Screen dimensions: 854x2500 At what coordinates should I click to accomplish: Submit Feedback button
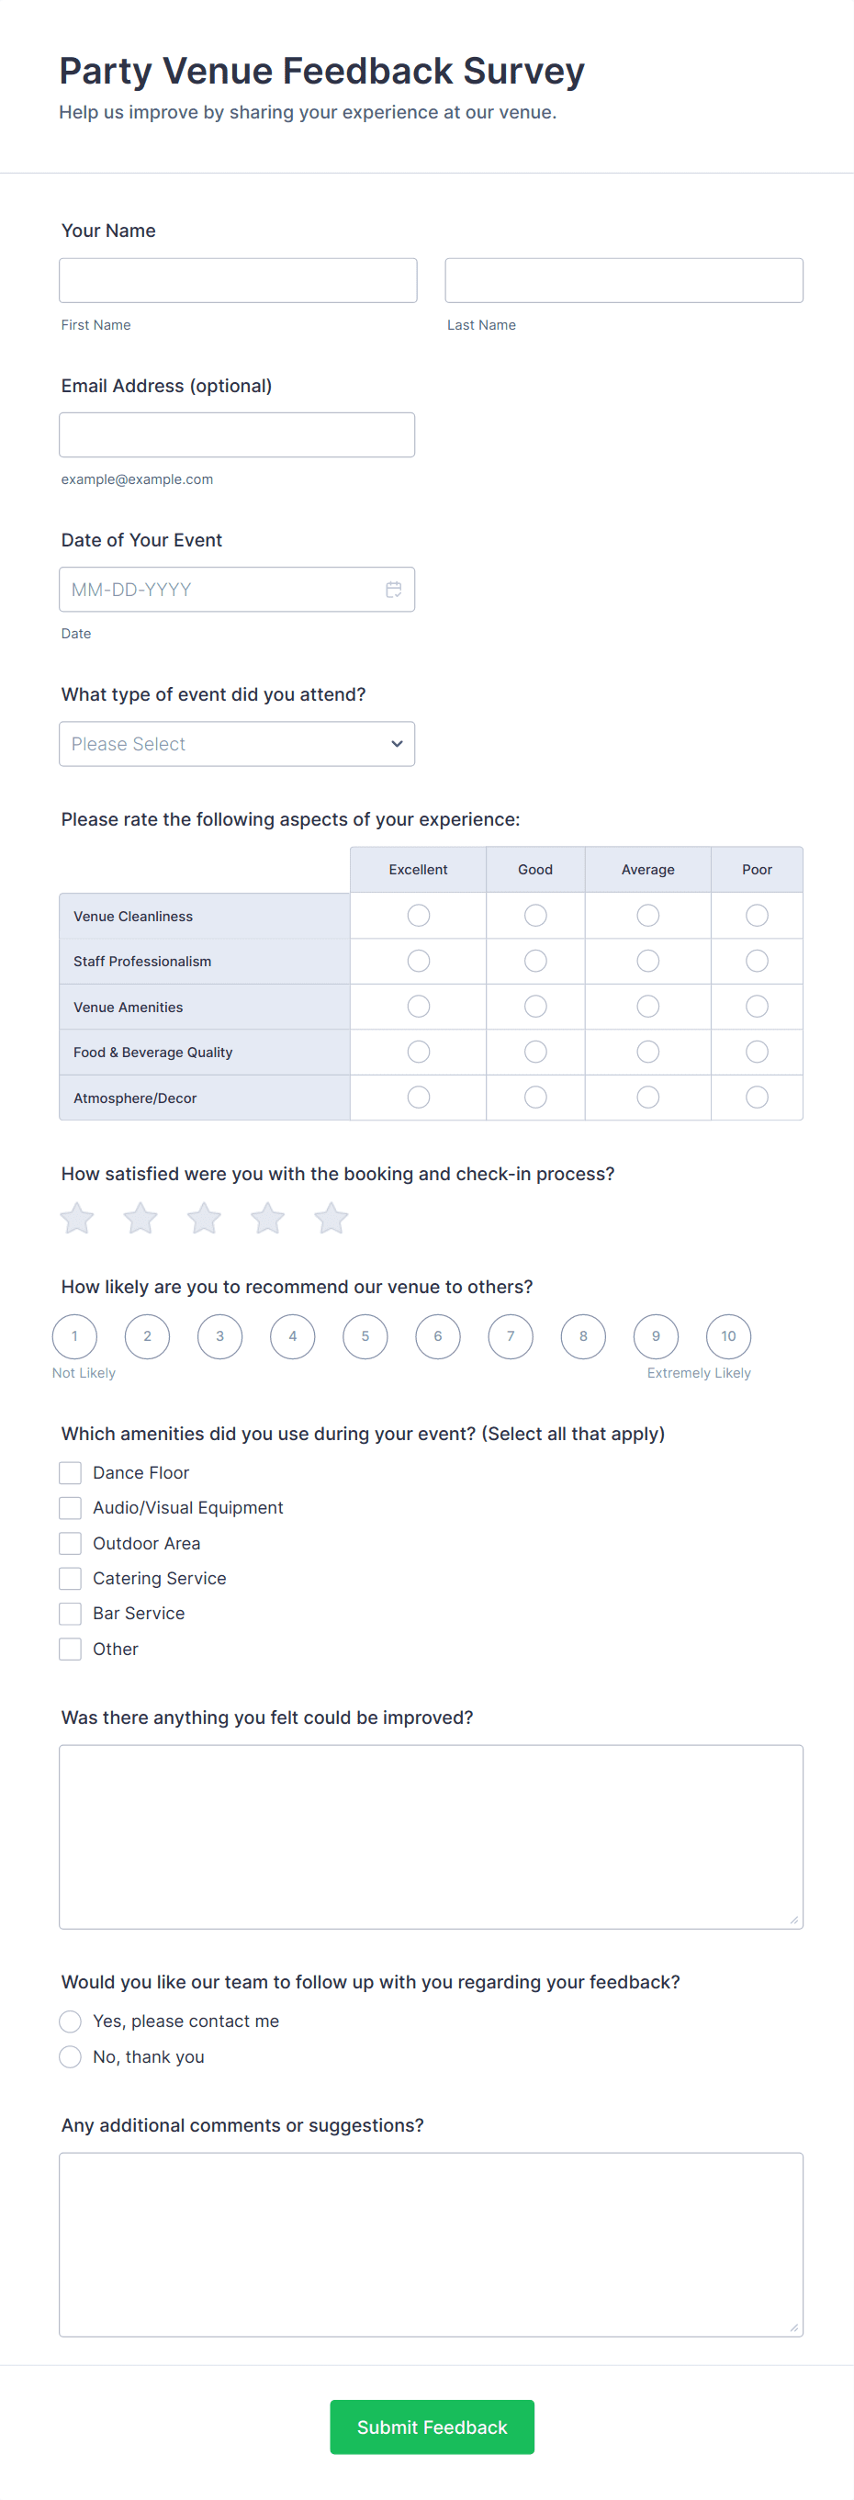432,2427
